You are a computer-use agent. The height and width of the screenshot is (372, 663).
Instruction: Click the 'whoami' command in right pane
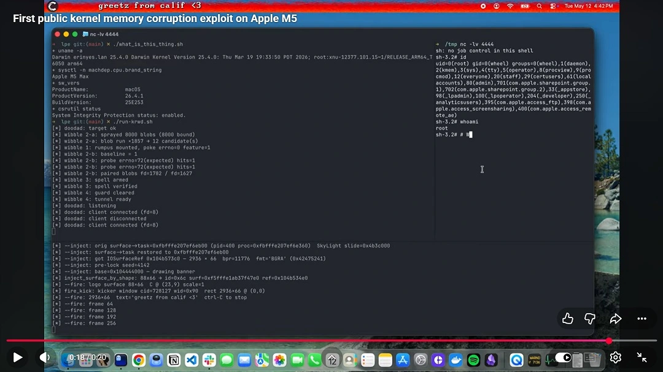click(x=469, y=121)
